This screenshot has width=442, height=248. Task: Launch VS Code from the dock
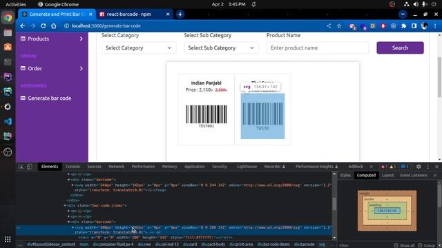pos(8,121)
